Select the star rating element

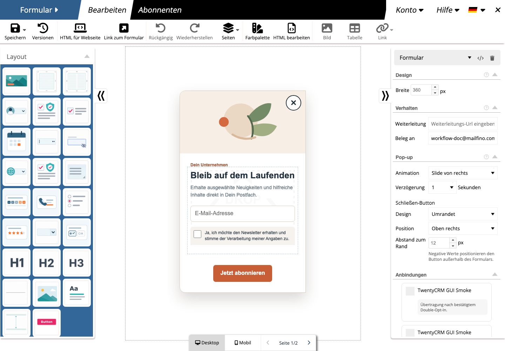(x=16, y=232)
